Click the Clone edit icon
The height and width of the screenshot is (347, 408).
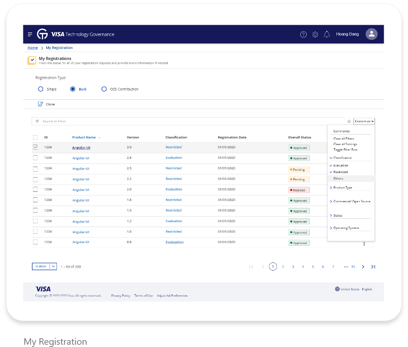tap(40, 104)
